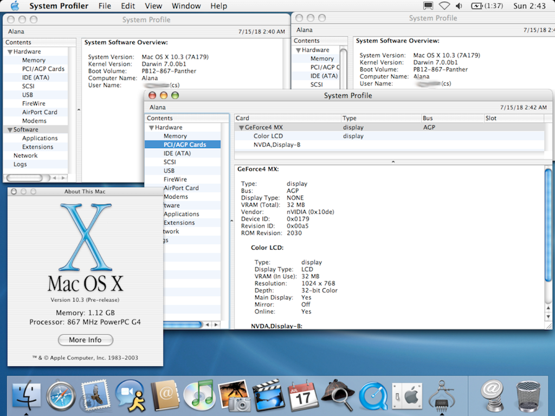Click the split-pane handle below card table

tap(393, 161)
